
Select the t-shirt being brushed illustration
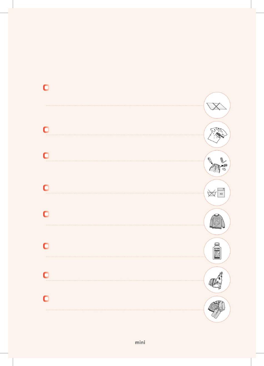(217, 134)
